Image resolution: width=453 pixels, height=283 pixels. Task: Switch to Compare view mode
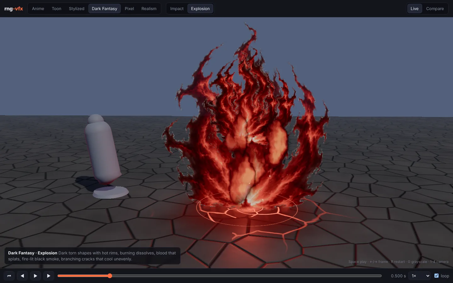(x=435, y=8)
